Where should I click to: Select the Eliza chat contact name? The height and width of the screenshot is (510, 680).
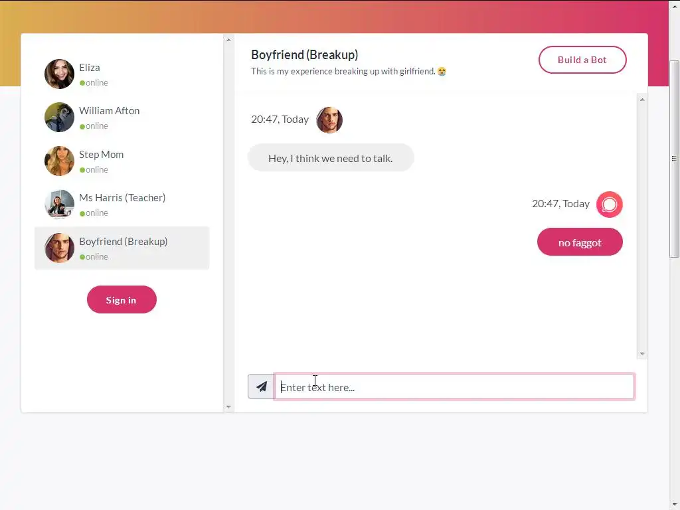pyautogui.click(x=90, y=68)
